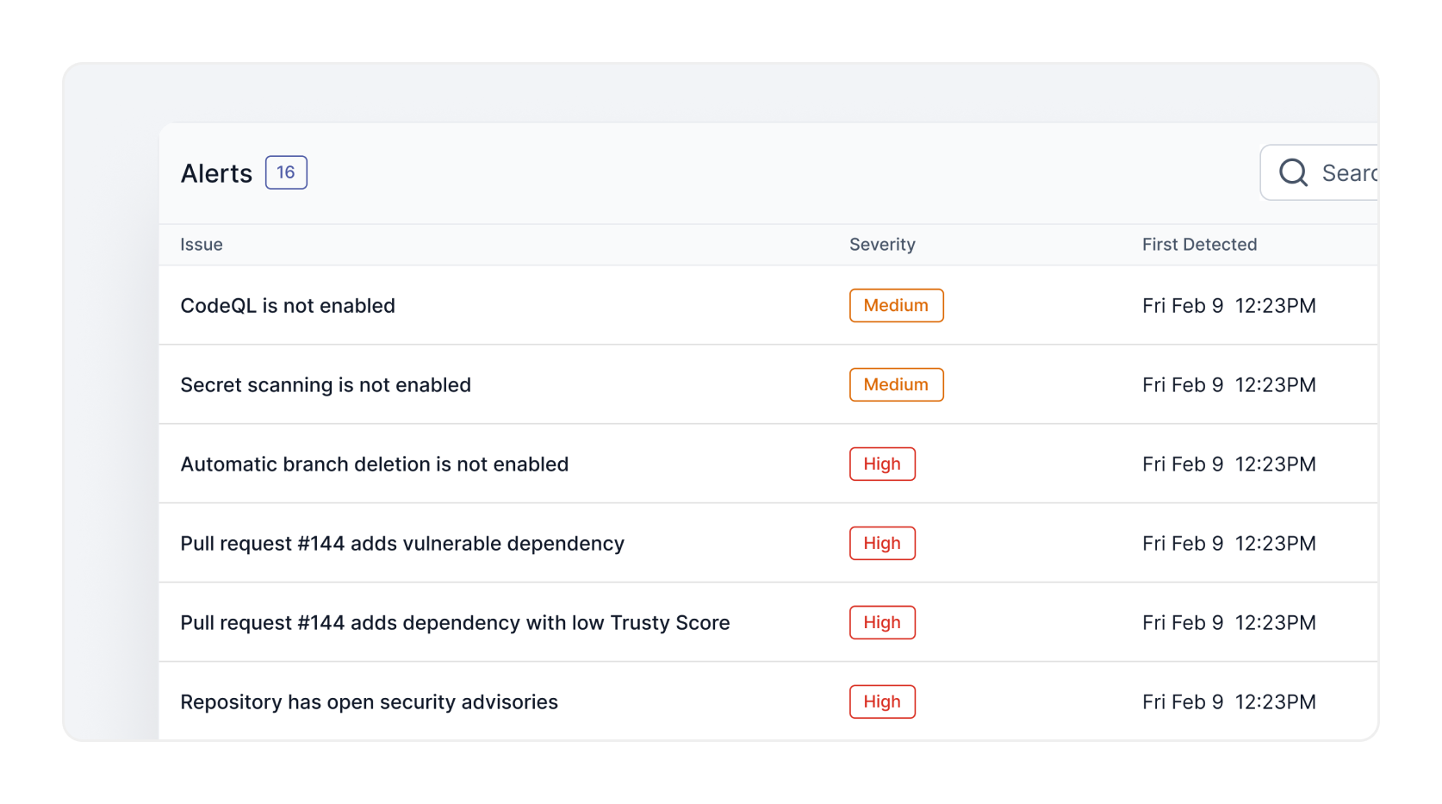This screenshot has height=804, width=1442.
Task: Click the detection date of the Secret scanning alert
Action: [x=1229, y=385]
